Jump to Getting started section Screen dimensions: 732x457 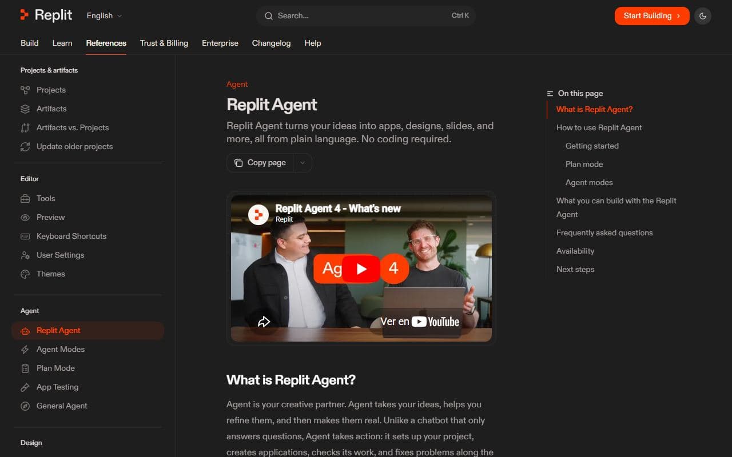[x=592, y=146]
